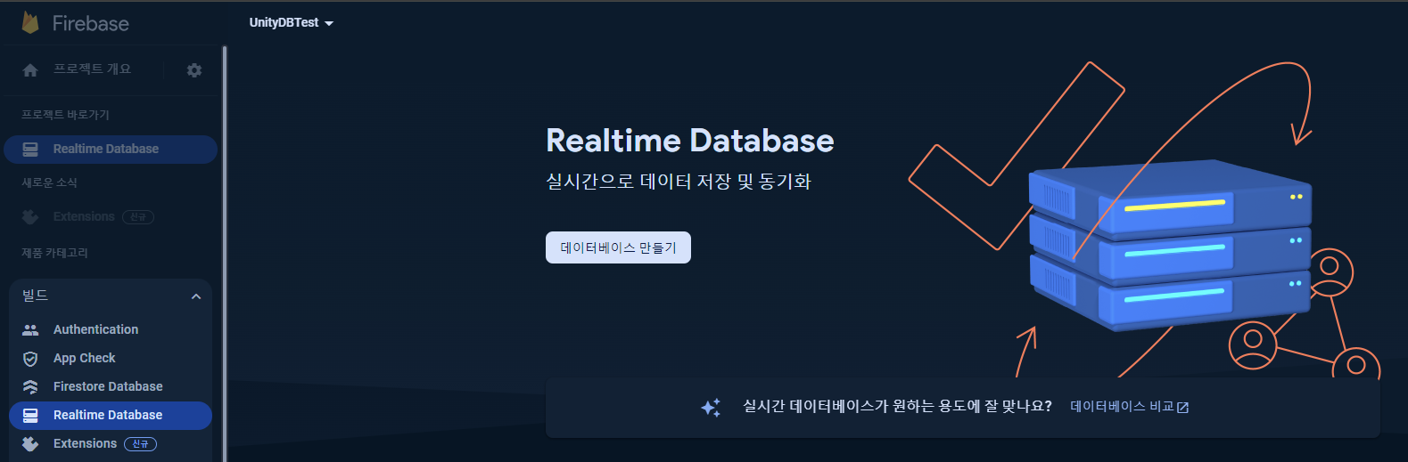Click the Firestore Database icon

[x=30, y=387]
